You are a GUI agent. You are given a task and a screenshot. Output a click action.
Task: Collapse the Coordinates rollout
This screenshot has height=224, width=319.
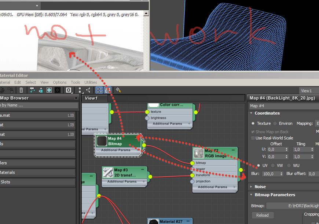(251, 113)
